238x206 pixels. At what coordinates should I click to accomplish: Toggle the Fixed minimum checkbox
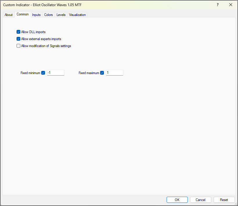coord(43,73)
